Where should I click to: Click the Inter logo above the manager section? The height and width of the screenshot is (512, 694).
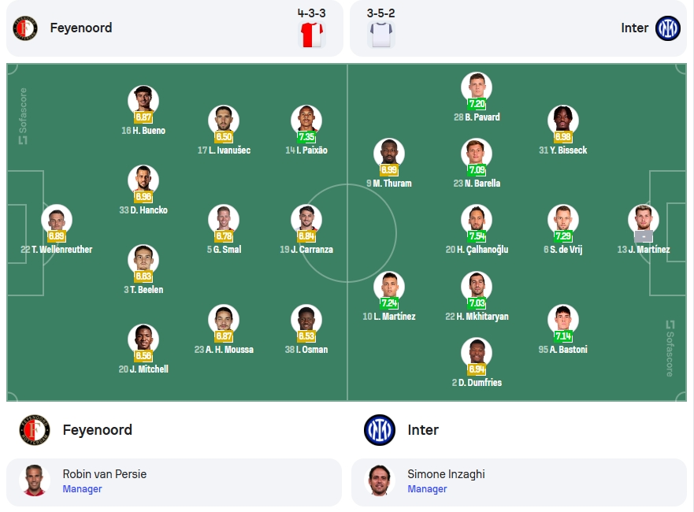tap(380, 430)
